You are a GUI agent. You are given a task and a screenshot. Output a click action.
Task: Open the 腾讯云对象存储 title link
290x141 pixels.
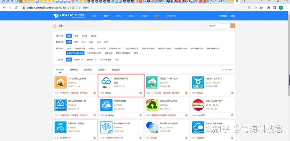coord(121,78)
